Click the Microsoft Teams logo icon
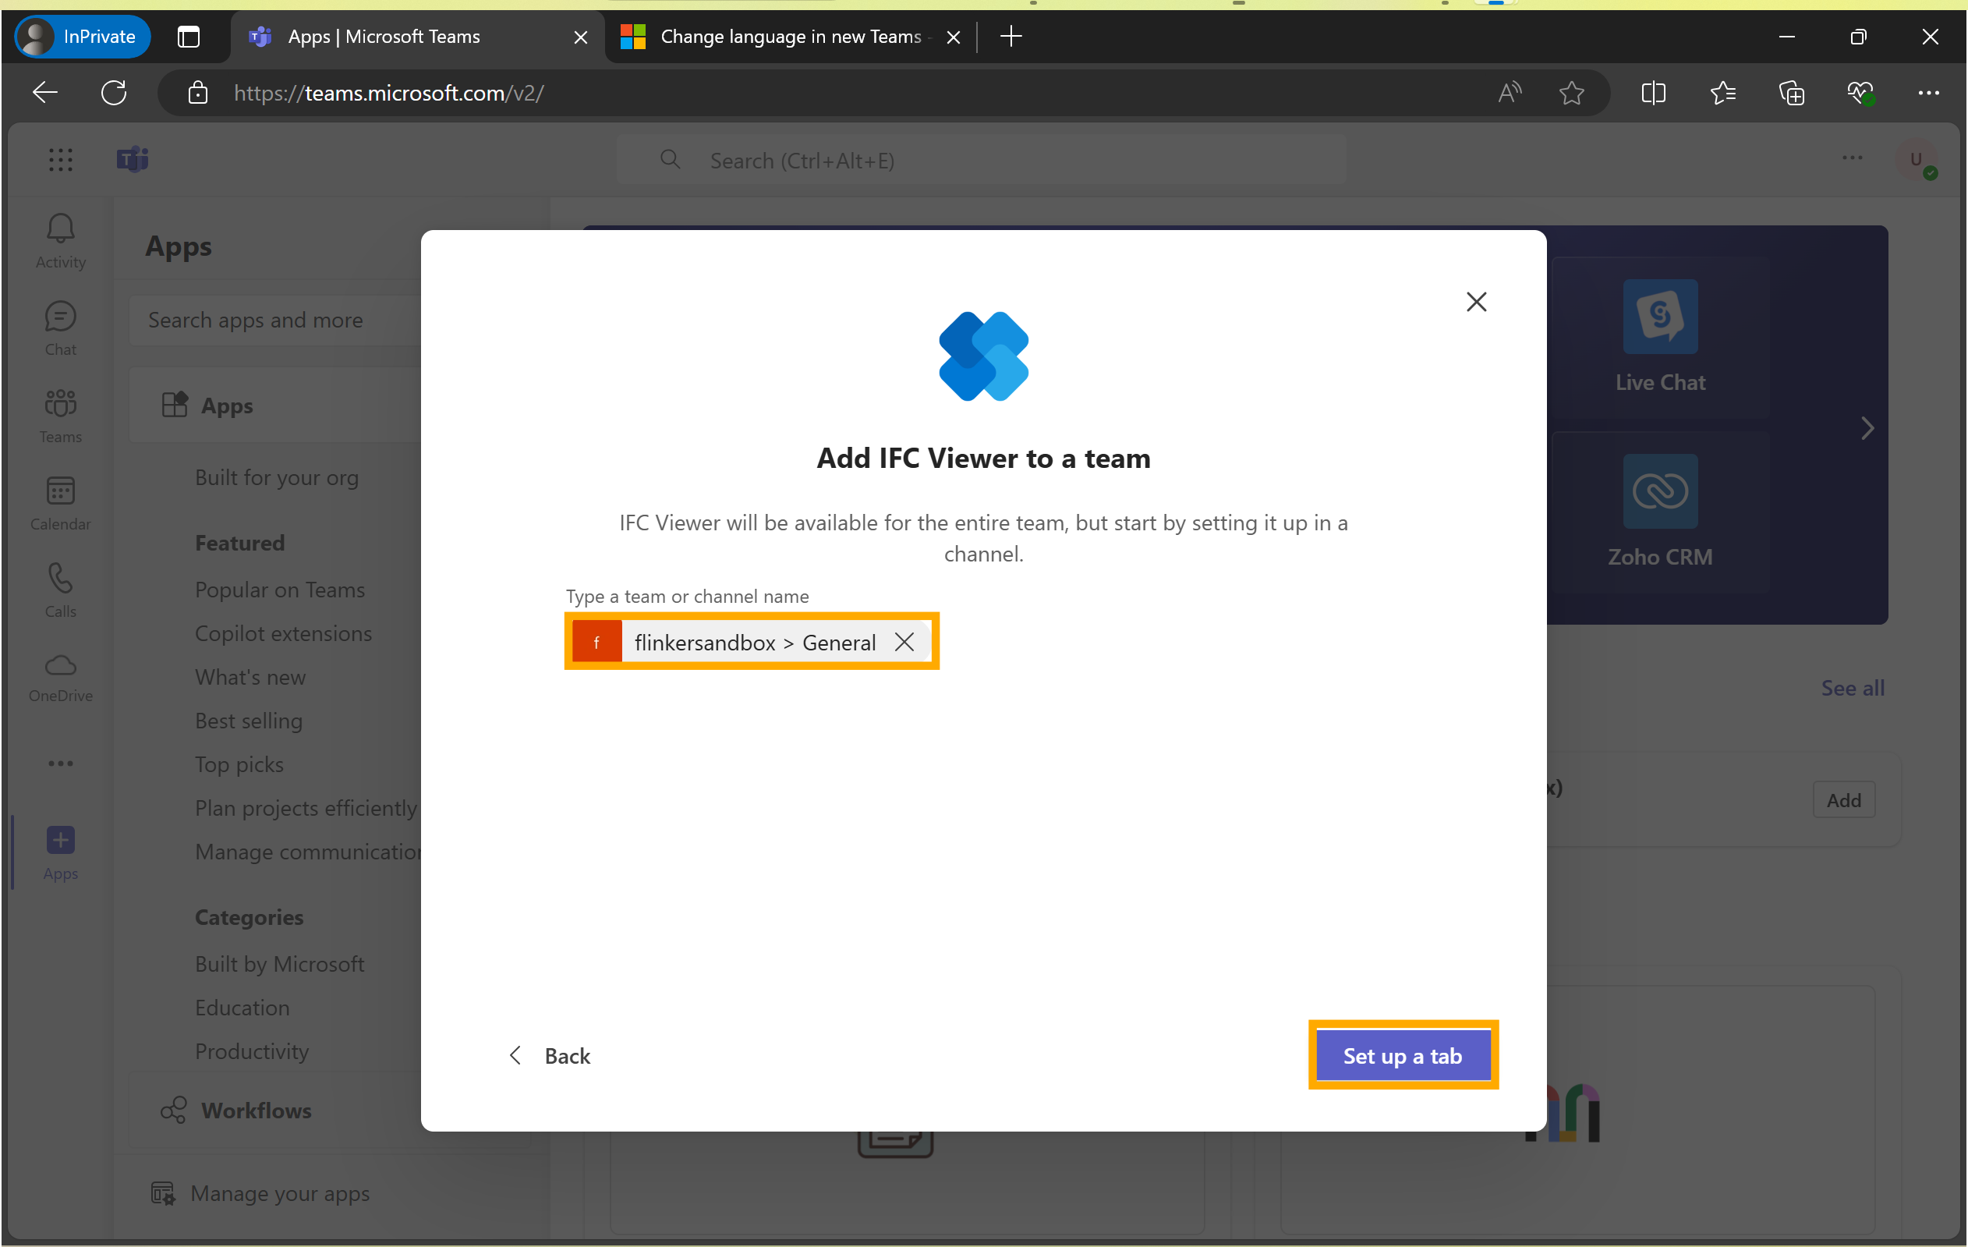1968x1247 pixels. tap(133, 159)
